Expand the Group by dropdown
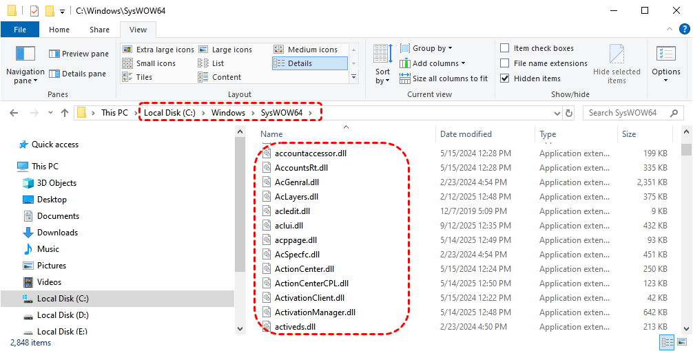Image resolution: width=693 pixels, height=351 pixels. click(x=432, y=48)
